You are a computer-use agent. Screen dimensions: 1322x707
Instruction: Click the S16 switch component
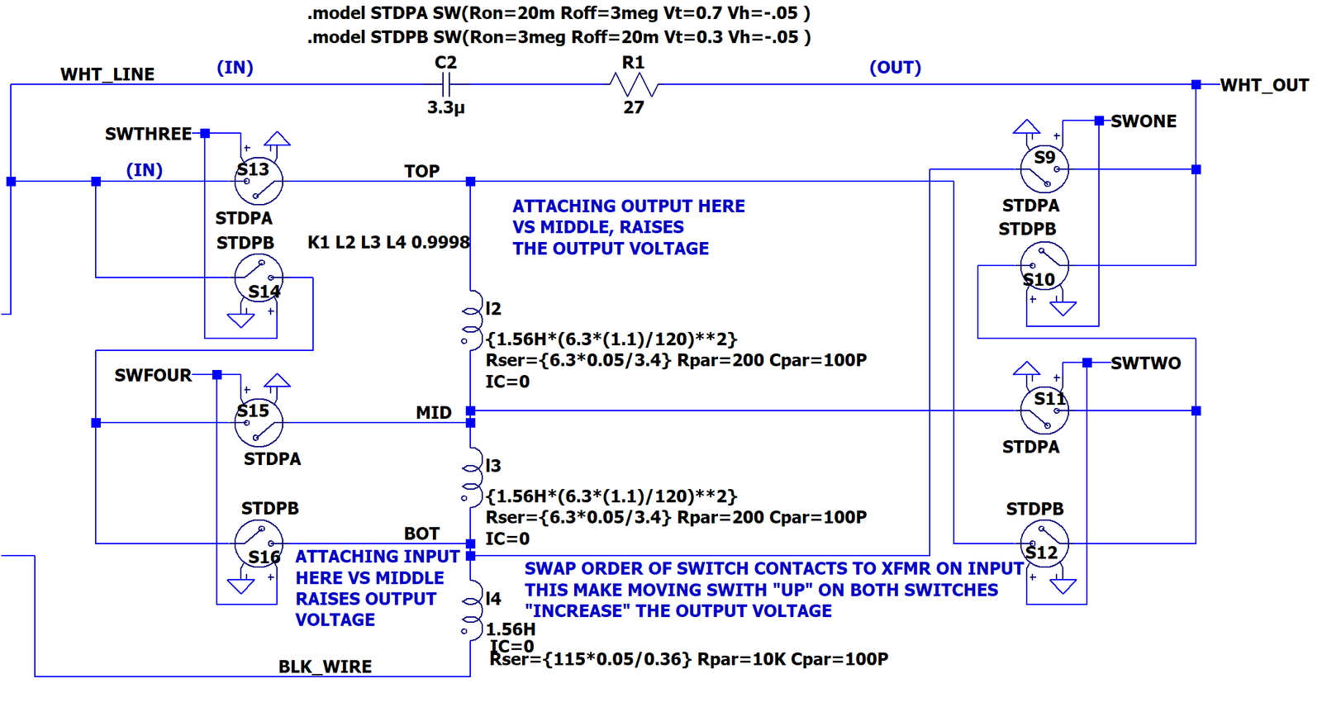[x=259, y=543]
